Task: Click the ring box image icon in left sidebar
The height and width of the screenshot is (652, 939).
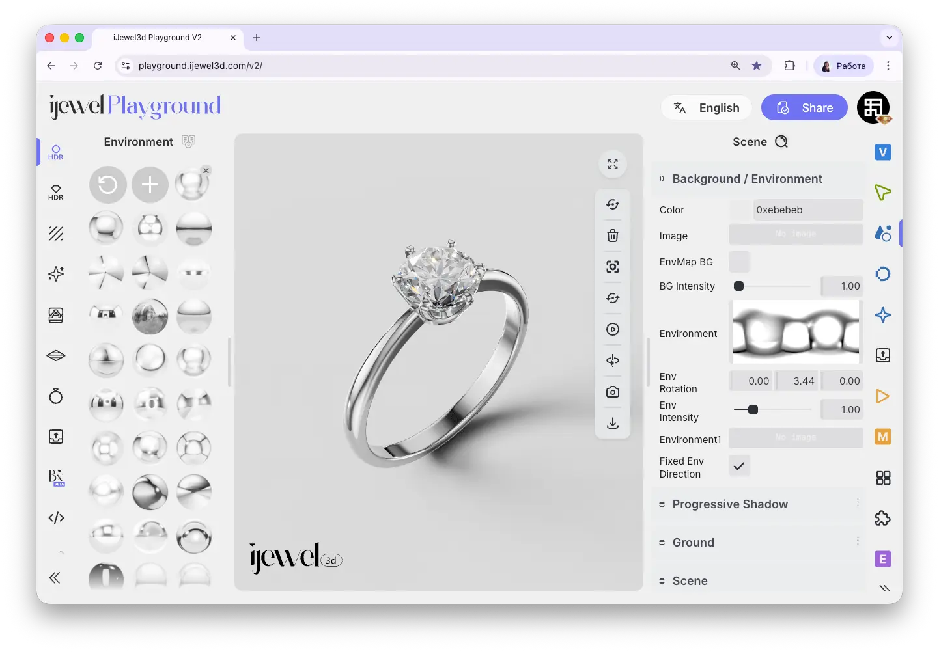Action: [56, 315]
